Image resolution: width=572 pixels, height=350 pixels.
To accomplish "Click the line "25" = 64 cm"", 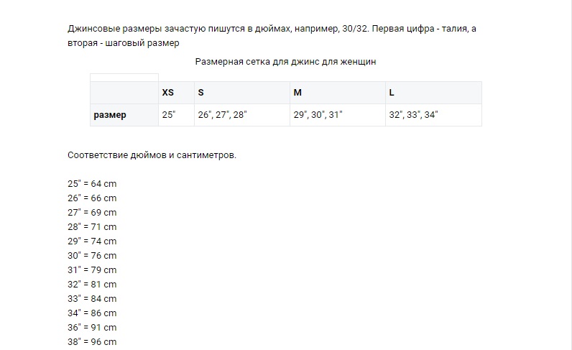I will 92,184.
